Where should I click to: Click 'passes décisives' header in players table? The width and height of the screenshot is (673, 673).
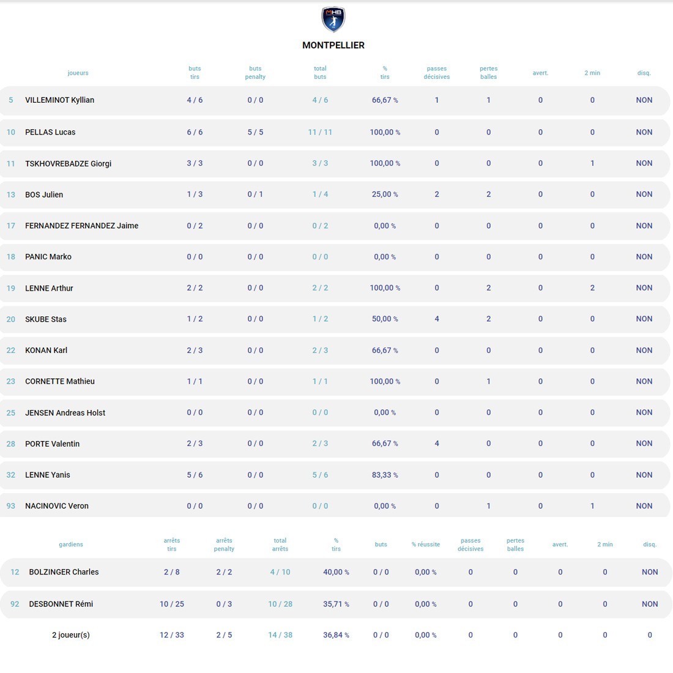click(x=437, y=73)
